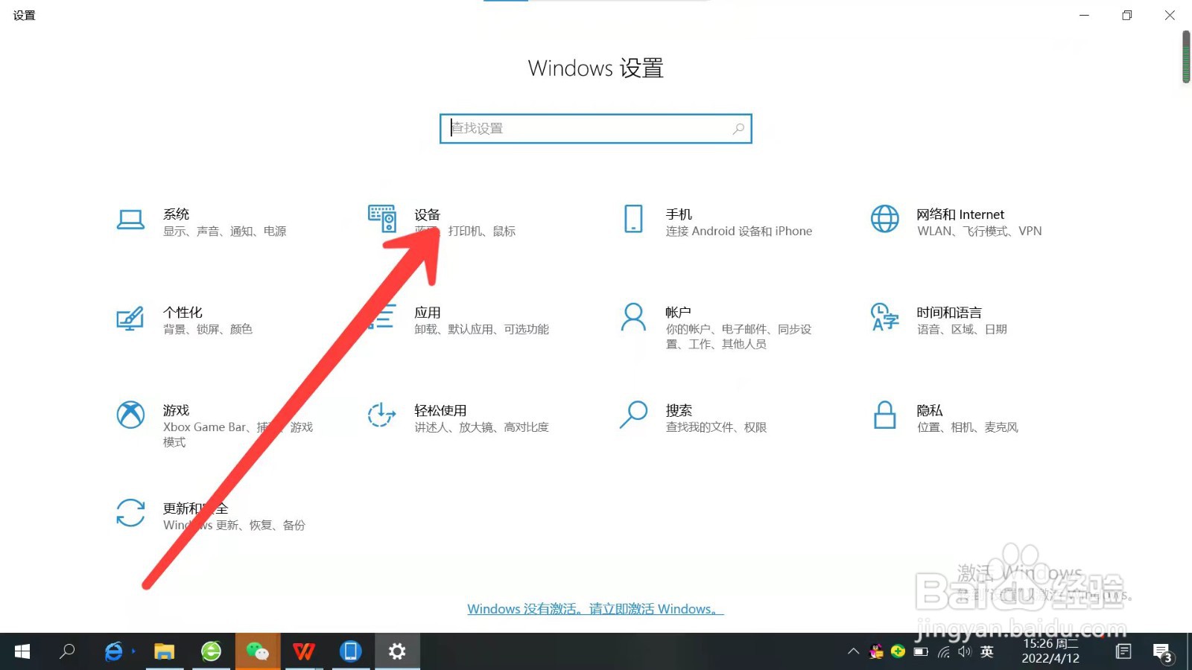Screen dimensions: 1192x670
Task: Click the 位置、相机、麦克风 description
Action: 968,427
